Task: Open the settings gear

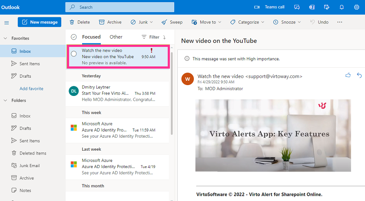Action: pos(356,7)
